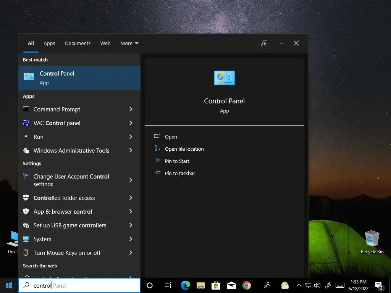Image resolution: width=391 pixels, height=293 pixels.
Task: Click the pen workspace tray icon
Action: click(328, 285)
